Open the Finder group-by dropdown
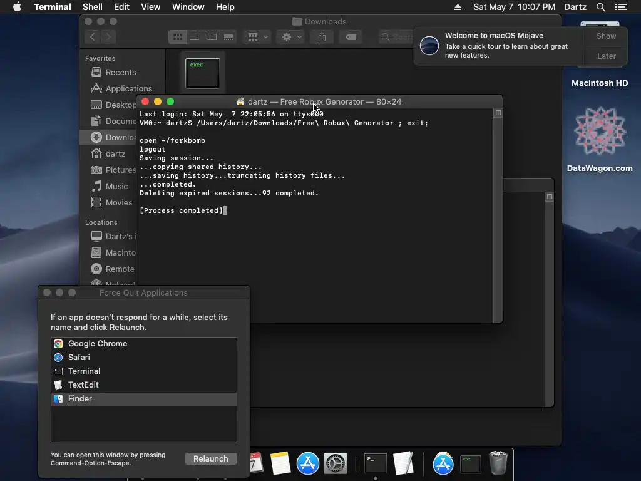Screen dimensions: 641x481 pyautogui.click(x=257, y=37)
